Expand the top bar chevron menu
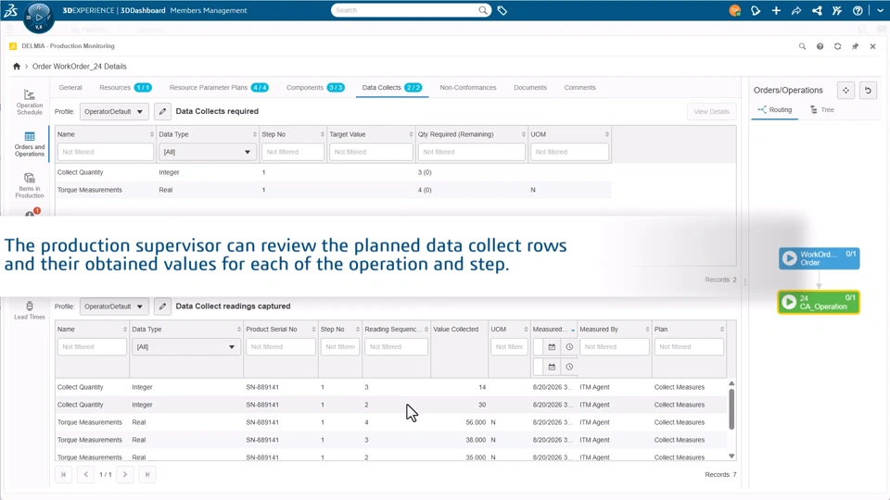 pos(880,10)
